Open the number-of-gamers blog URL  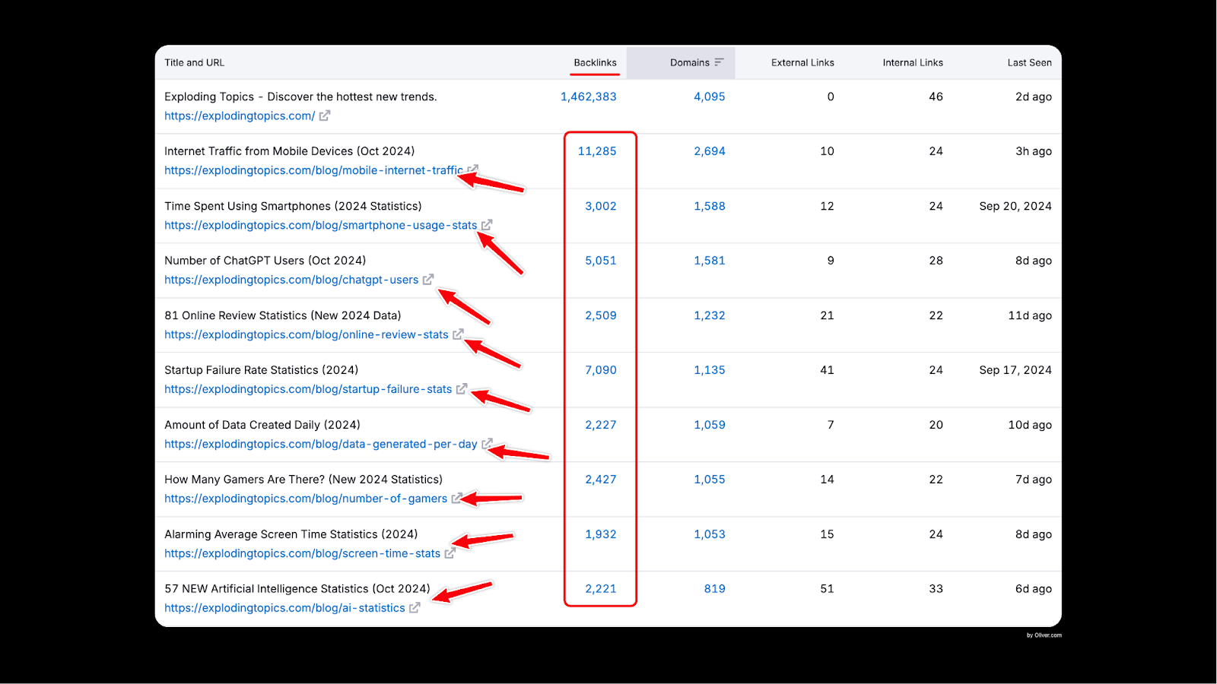pos(306,499)
